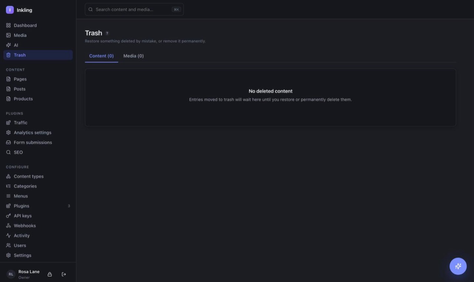Open Content types in Configure
The width and height of the screenshot is (474, 282).
[x=38, y=176]
